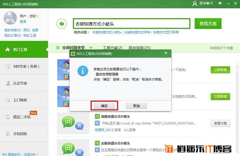The image size is (240, 156).
Task: Expand the 全部问题类型 dropdown arrow
Action: (x=91, y=48)
